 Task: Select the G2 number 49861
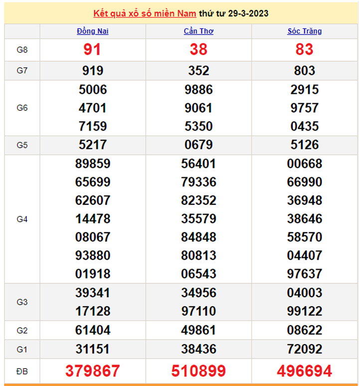pos(198,330)
